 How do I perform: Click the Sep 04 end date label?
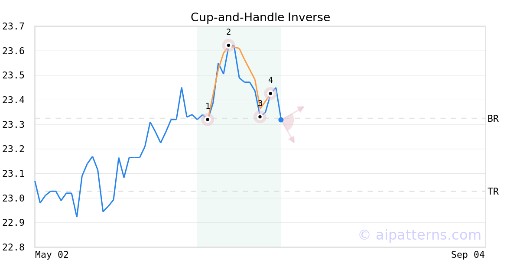pos(468,255)
